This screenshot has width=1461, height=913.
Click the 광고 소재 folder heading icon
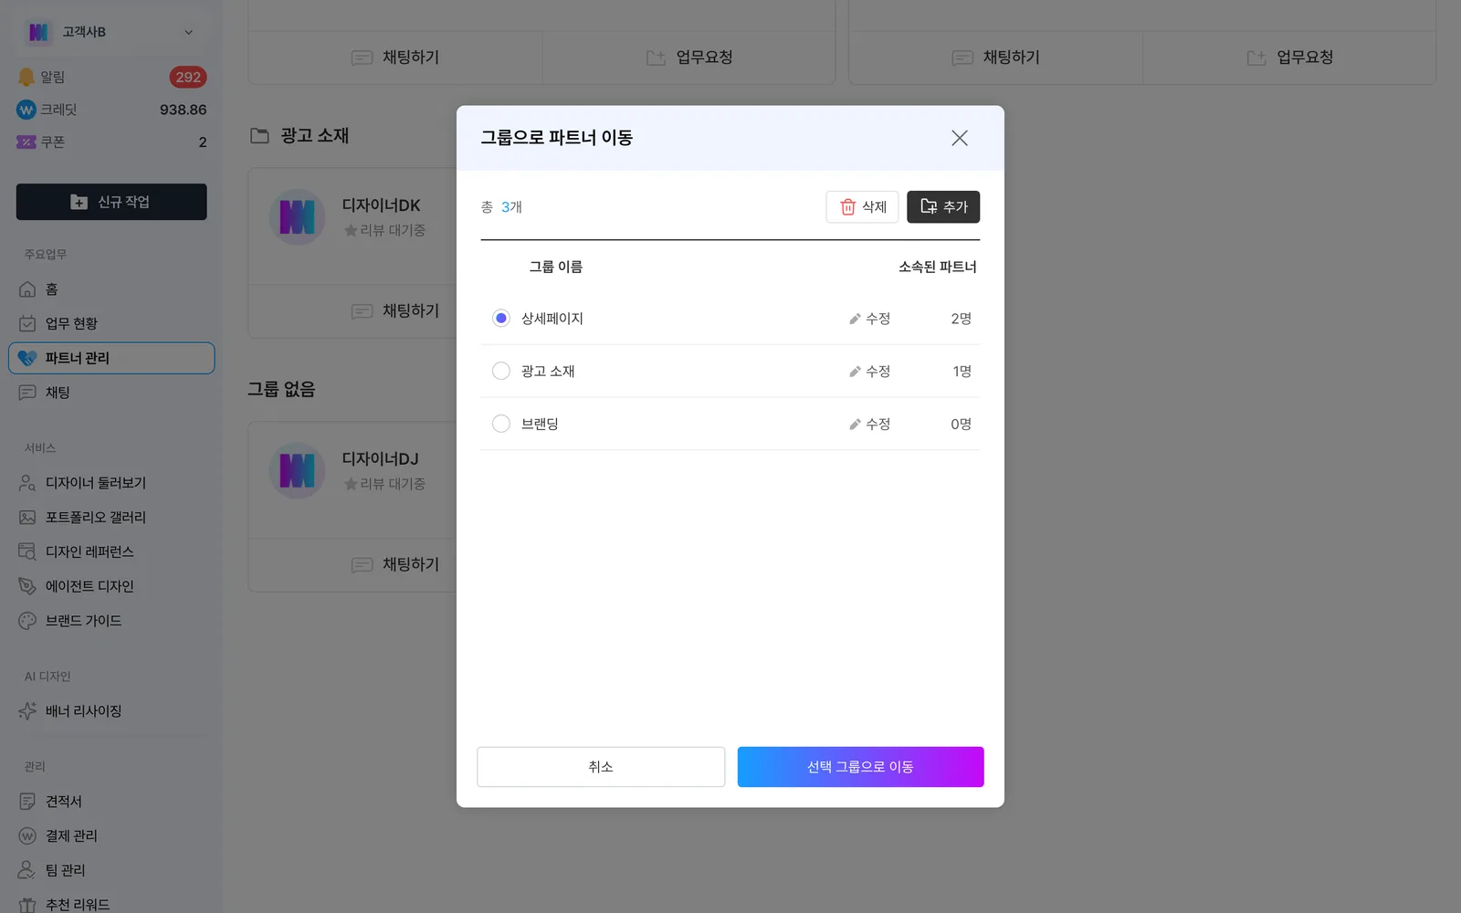[x=259, y=135]
